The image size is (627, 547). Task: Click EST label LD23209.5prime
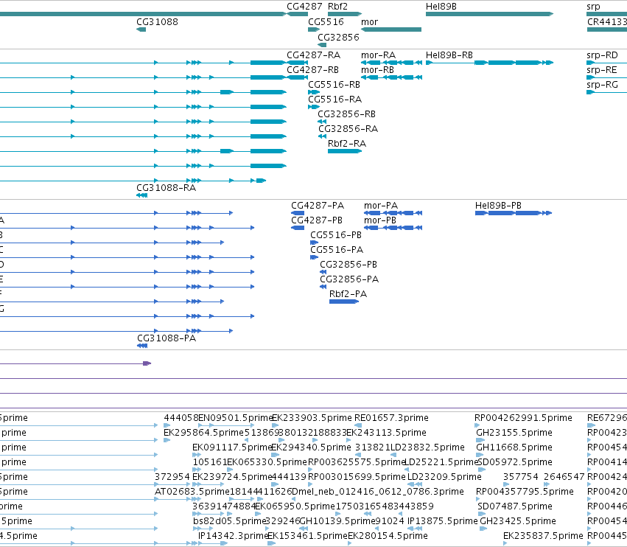pyautogui.click(x=444, y=477)
